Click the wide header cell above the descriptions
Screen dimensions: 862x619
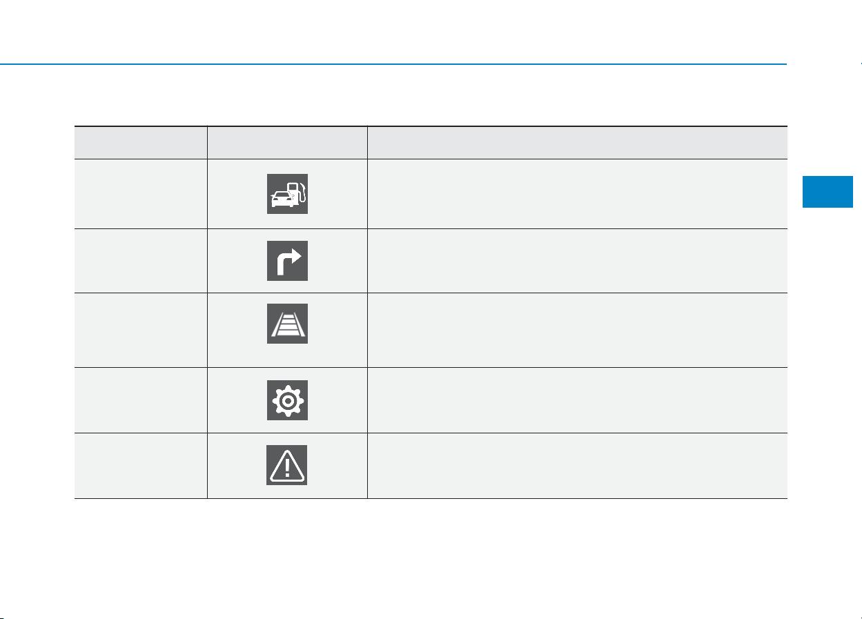(577, 143)
